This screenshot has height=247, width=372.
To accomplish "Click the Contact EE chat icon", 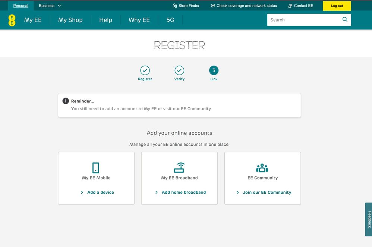I will pyautogui.click(x=290, y=6).
